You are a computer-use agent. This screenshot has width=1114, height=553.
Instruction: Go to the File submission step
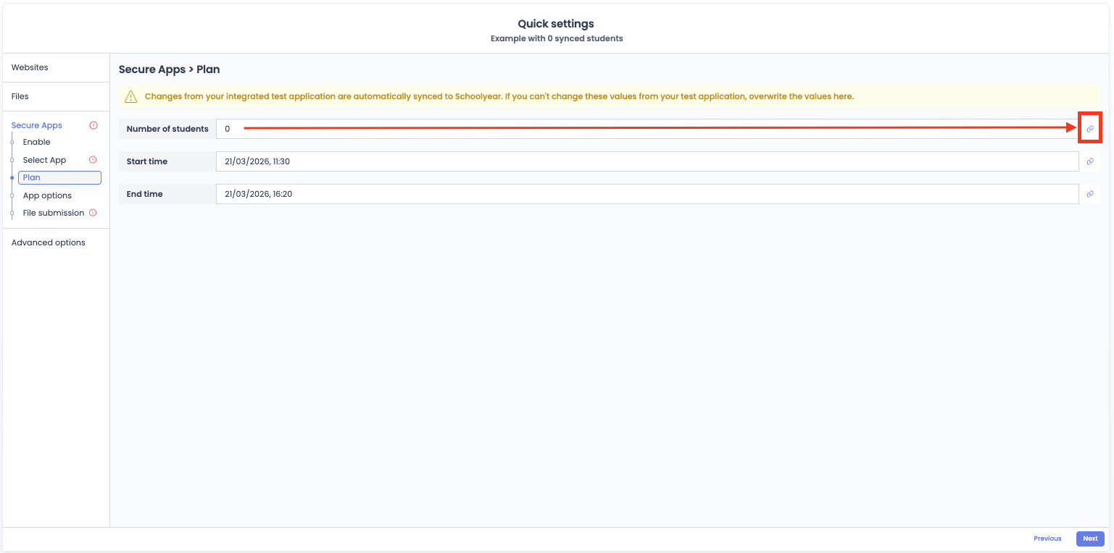pos(54,213)
